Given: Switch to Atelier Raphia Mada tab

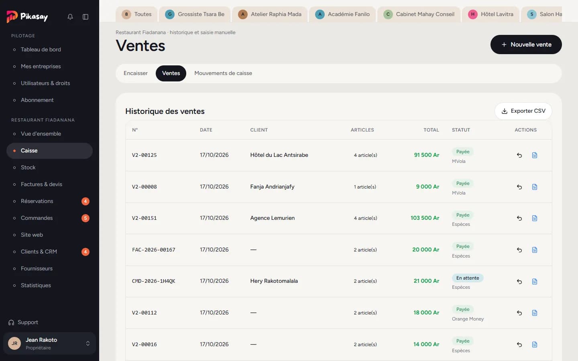Looking at the screenshot, I should pyautogui.click(x=270, y=14).
